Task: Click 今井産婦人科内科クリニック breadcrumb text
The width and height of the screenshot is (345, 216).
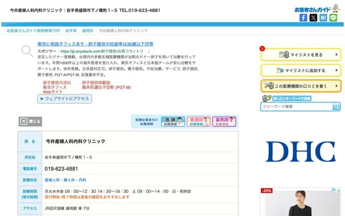Action: tap(123, 31)
